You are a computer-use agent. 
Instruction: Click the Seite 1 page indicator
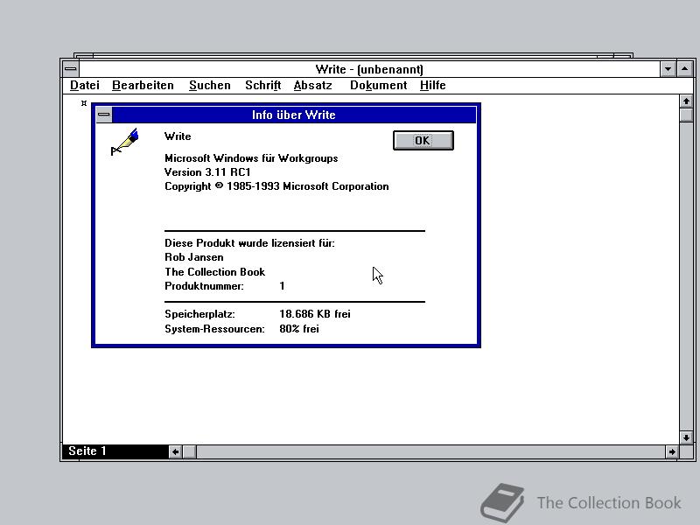tap(115, 451)
